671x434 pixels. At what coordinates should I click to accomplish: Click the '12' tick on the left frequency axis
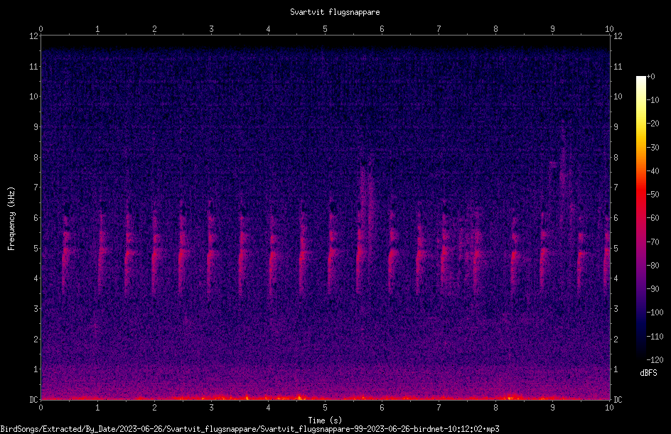(x=33, y=36)
